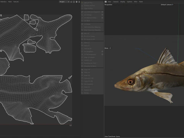Open the Display menu of 3D viewport
Screen dimensions: 184x138
coord(123,2)
